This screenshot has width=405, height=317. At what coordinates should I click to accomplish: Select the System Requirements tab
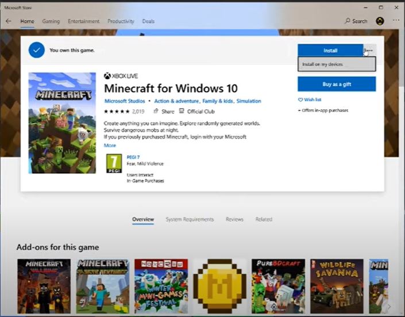190,219
